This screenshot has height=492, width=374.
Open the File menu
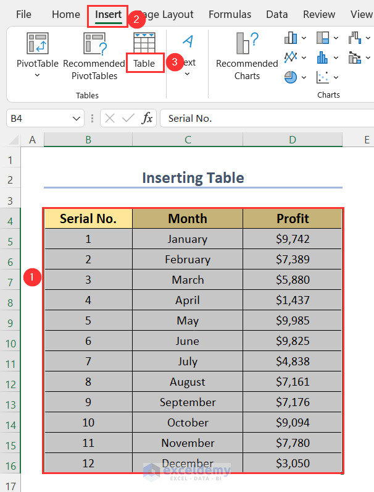23,14
